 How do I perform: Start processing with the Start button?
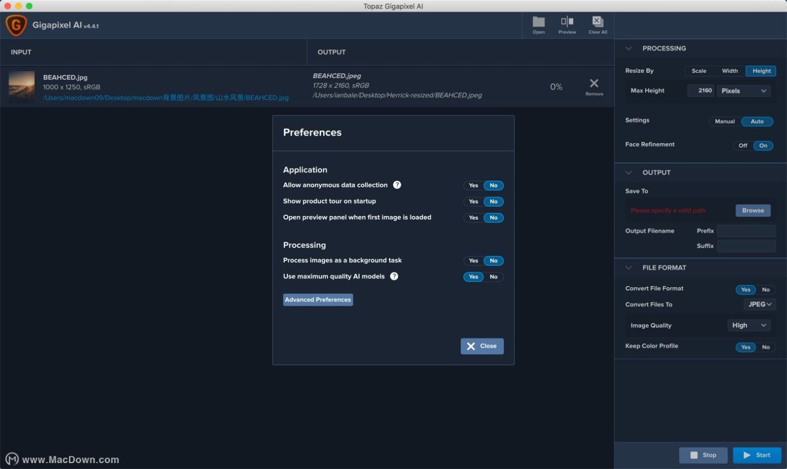click(x=757, y=455)
